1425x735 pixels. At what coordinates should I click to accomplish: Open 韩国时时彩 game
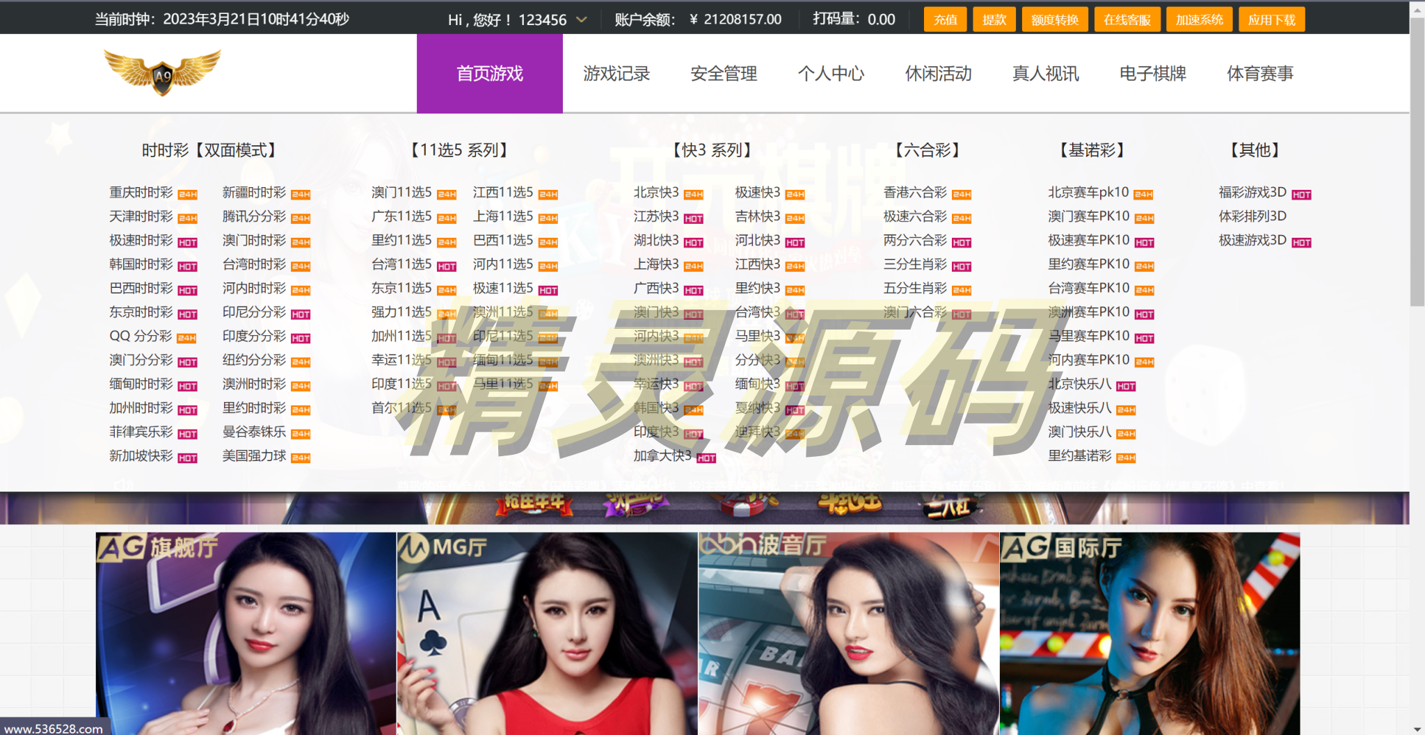(x=141, y=264)
